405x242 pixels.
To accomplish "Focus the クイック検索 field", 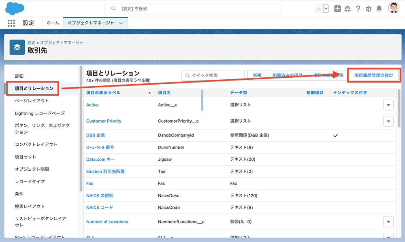I will [213, 75].
